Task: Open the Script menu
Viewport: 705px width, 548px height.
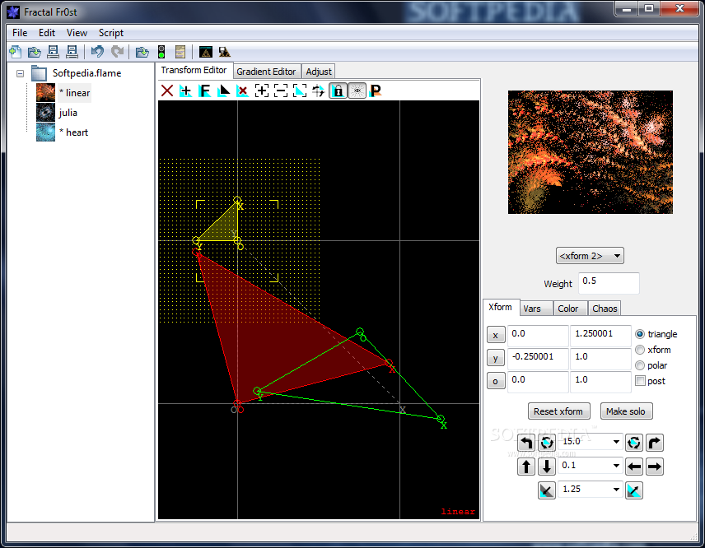Action: click(x=111, y=33)
